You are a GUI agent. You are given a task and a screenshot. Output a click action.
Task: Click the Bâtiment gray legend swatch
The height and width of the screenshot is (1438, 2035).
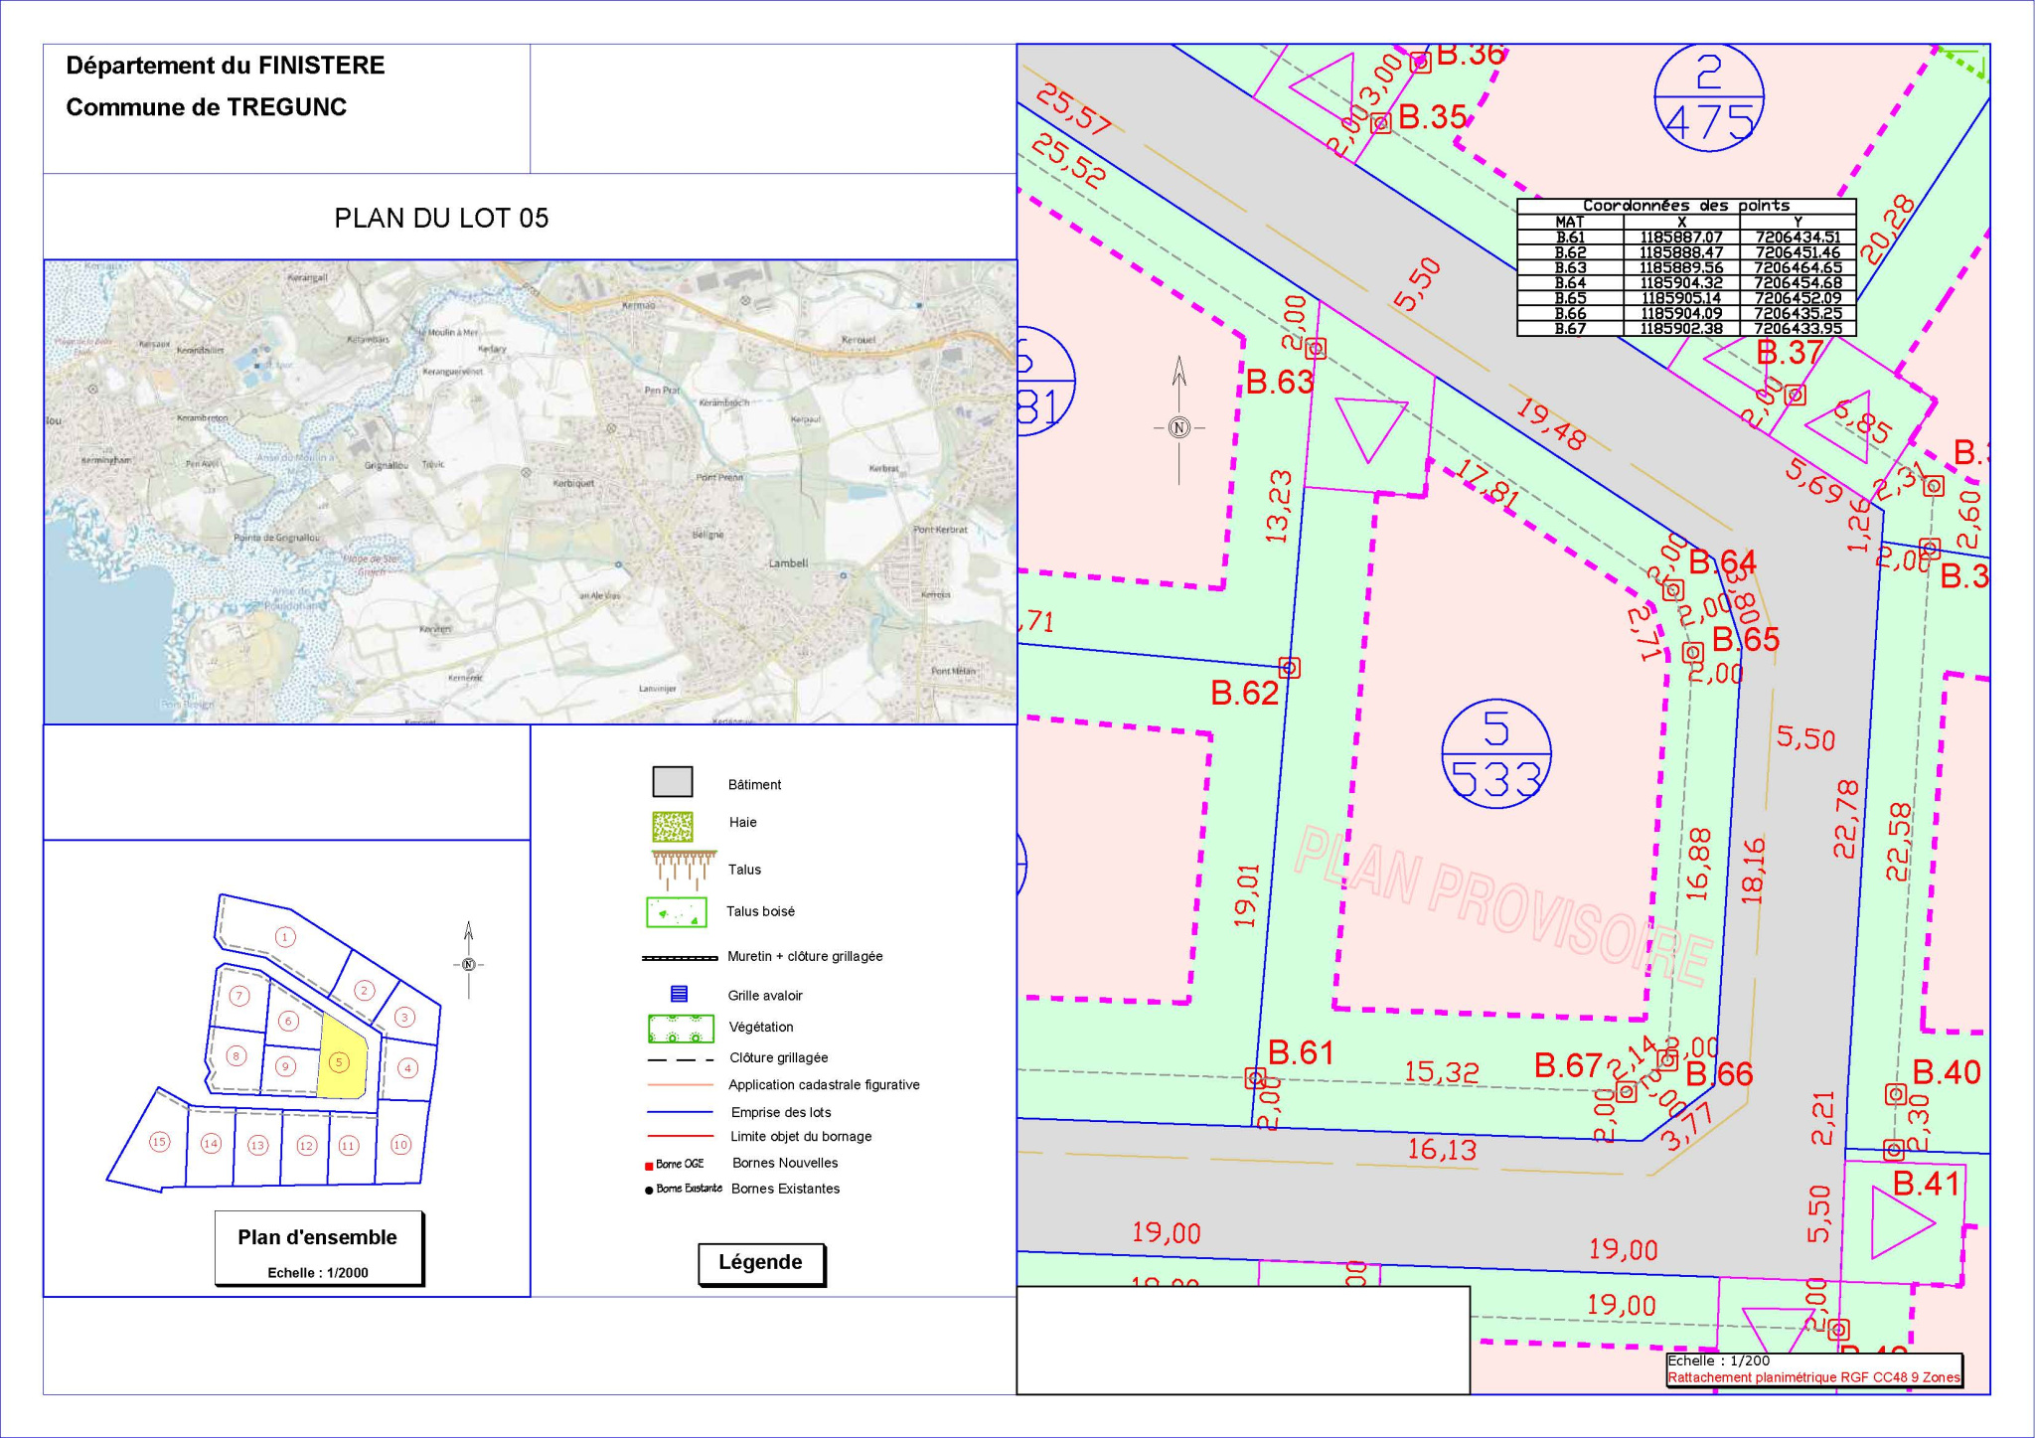pyautogui.click(x=672, y=782)
